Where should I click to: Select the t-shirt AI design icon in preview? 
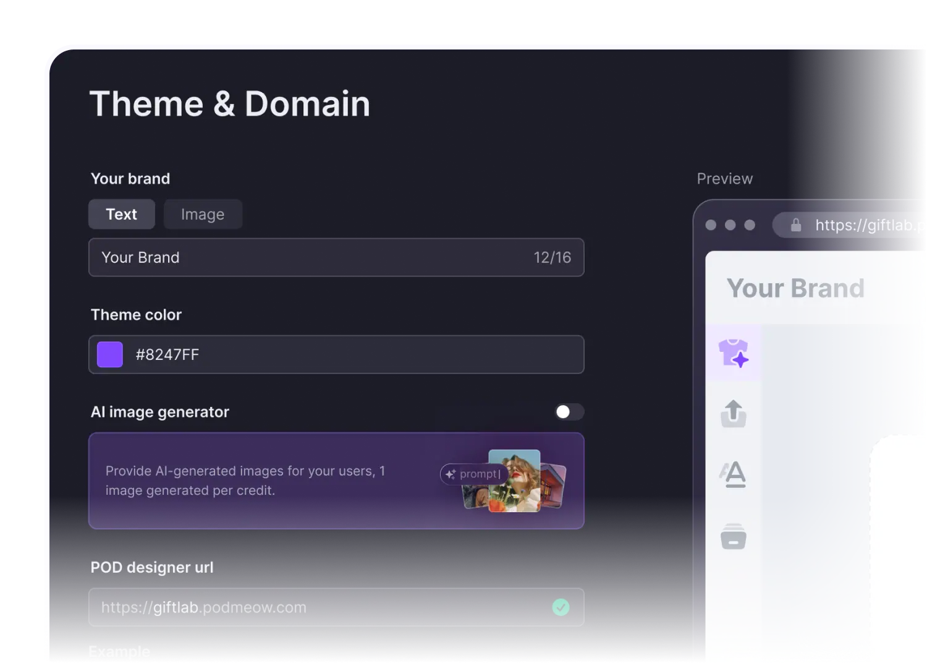pyautogui.click(x=734, y=353)
